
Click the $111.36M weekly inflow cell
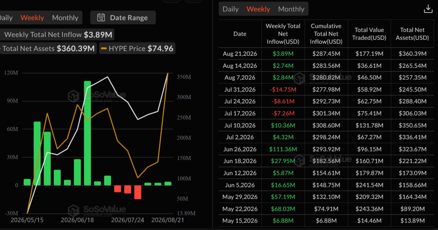click(283, 149)
